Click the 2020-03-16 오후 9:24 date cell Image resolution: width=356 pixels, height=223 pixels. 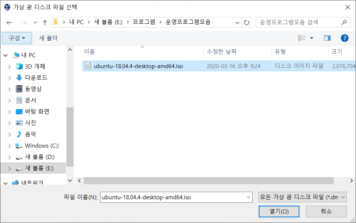pyautogui.click(x=233, y=66)
